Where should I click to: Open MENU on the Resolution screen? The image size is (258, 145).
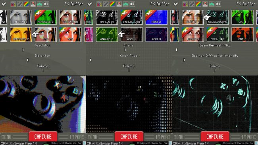click(6, 137)
